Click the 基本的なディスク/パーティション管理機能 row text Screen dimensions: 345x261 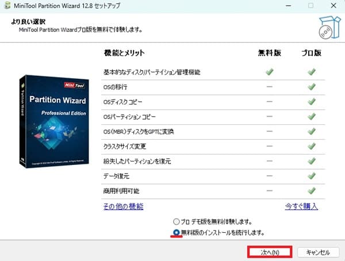click(x=152, y=72)
